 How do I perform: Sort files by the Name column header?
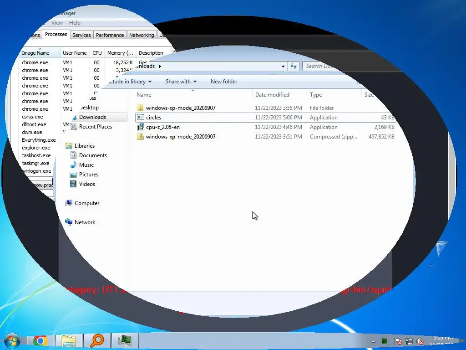click(192, 95)
